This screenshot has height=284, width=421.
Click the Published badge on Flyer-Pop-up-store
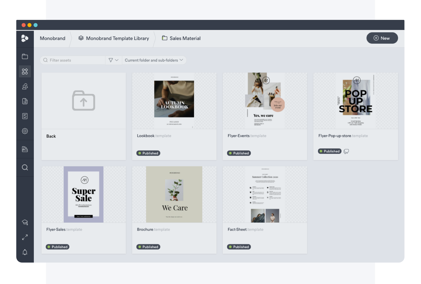[330, 151]
